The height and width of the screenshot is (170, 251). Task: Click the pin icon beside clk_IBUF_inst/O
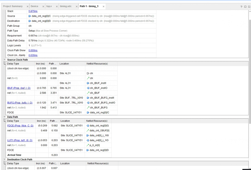tap(88, 88)
